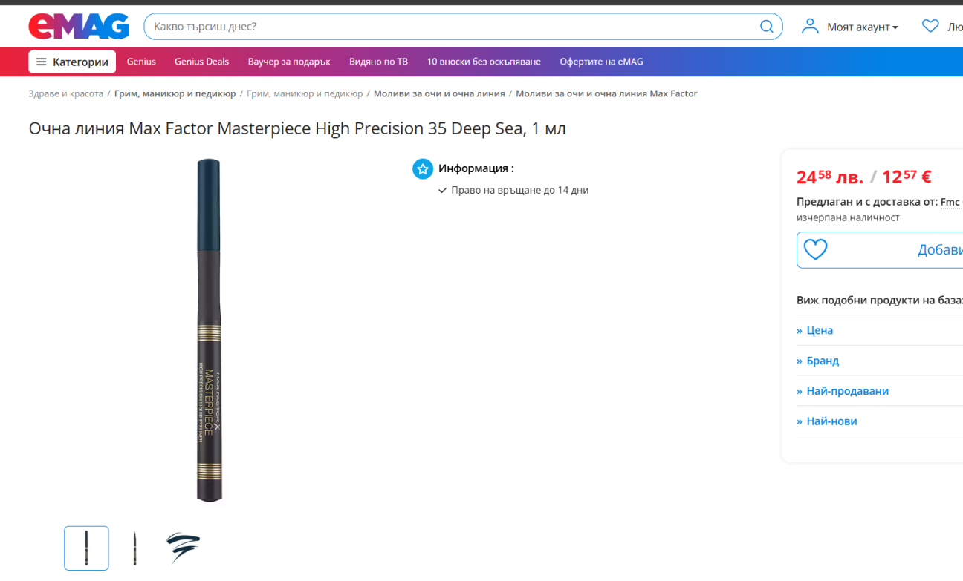The image size is (963, 581).
Task: Click the favorites heart icon in header
Action: pos(930,26)
